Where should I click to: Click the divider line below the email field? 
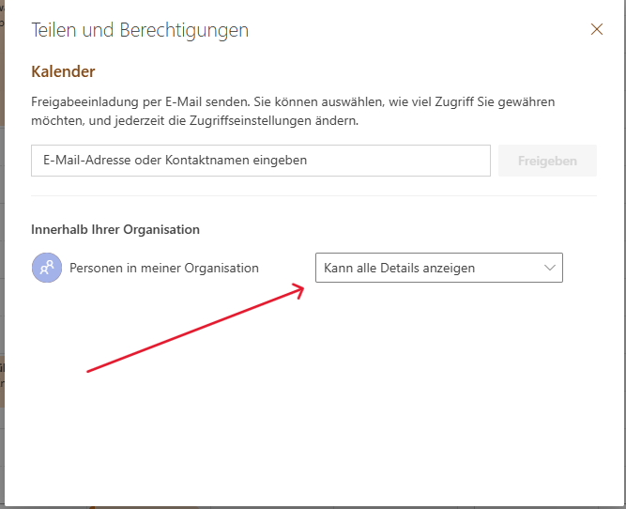313,195
